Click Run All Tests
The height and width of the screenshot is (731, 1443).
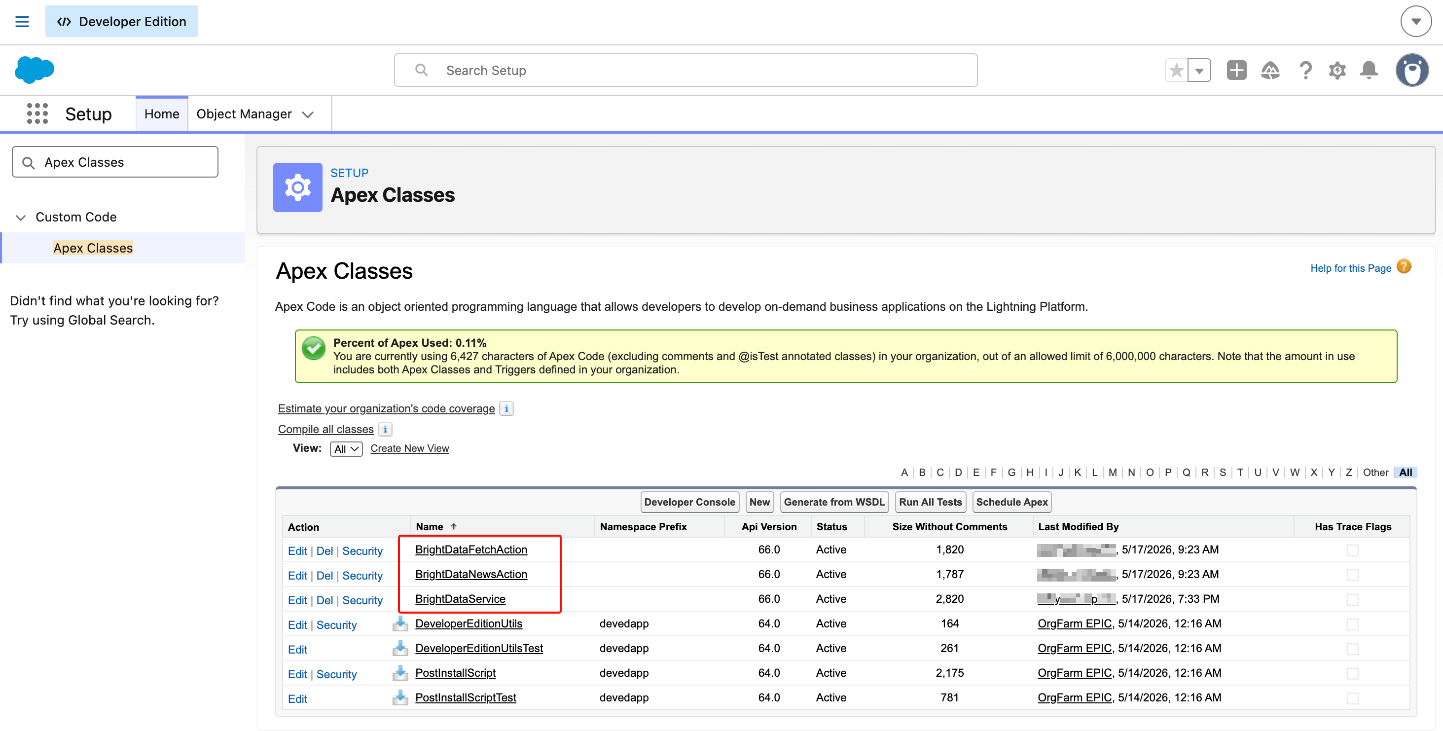click(x=931, y=502)
